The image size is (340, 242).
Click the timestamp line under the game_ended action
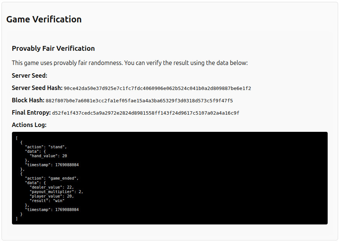tap(52, 210)
